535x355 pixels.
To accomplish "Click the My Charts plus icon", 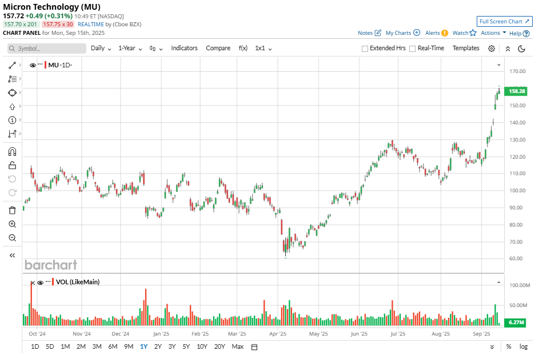I will point(417,33).
